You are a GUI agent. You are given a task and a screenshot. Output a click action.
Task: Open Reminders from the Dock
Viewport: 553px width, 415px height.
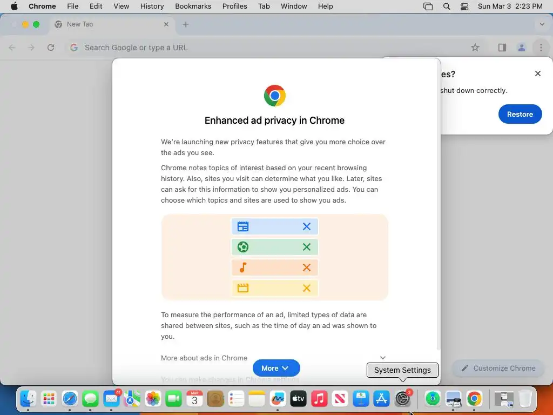tap(236, 399)
